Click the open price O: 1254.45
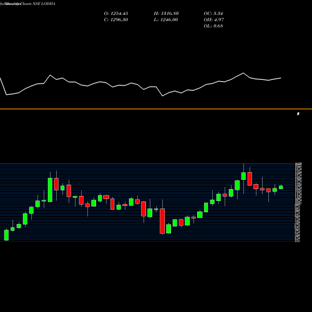This screenshot has width=312, height=312. coord(116,14)
